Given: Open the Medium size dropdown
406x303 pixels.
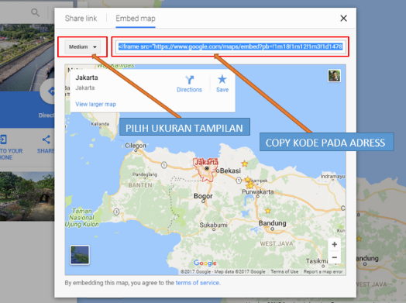Looking at the screenshot, I should click(x=83, y=46).
